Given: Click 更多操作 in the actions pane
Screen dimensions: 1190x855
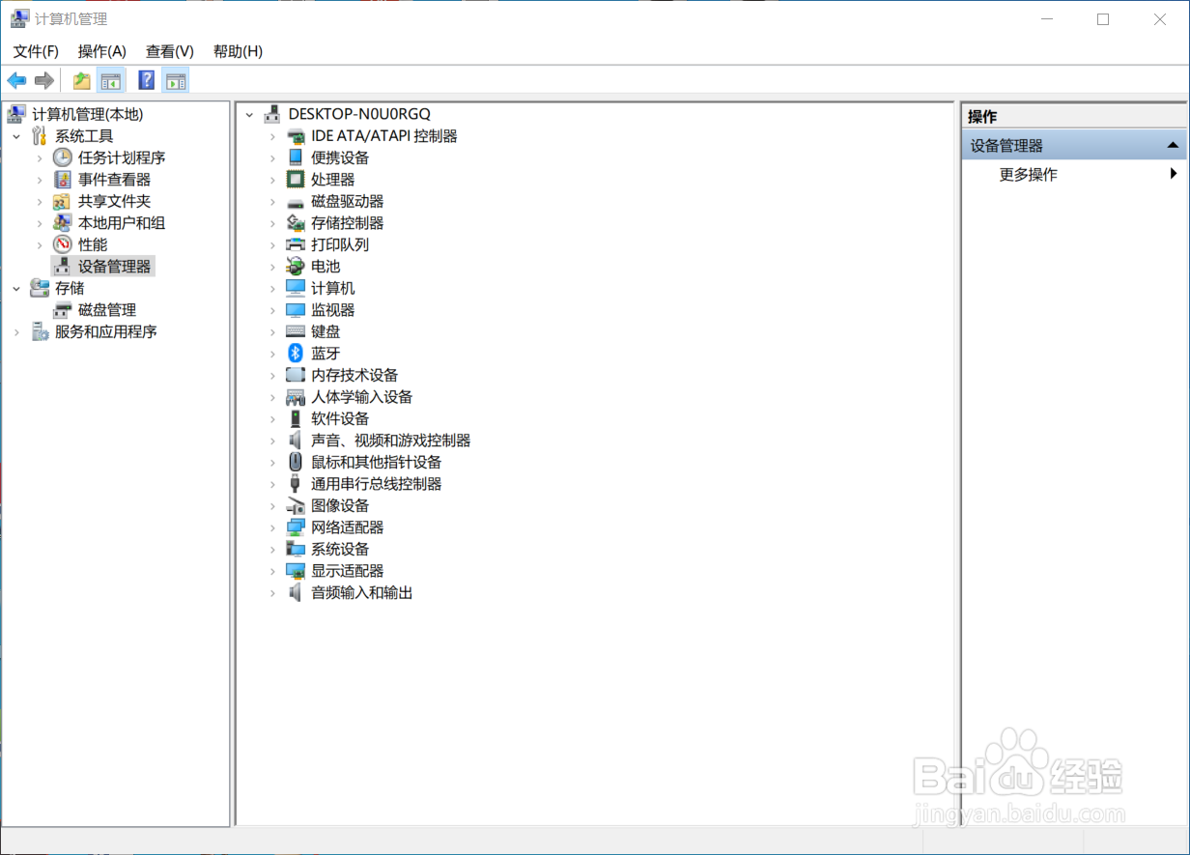Looking at the screenshot, I should (x=1028, y=174).
